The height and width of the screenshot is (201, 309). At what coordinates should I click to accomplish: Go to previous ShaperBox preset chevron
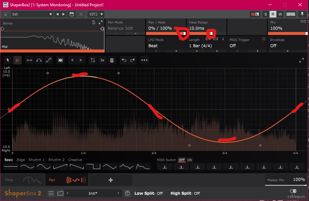point(68,193)
